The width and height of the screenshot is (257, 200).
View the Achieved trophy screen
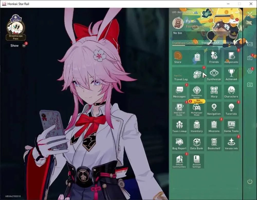pos(231,75)
